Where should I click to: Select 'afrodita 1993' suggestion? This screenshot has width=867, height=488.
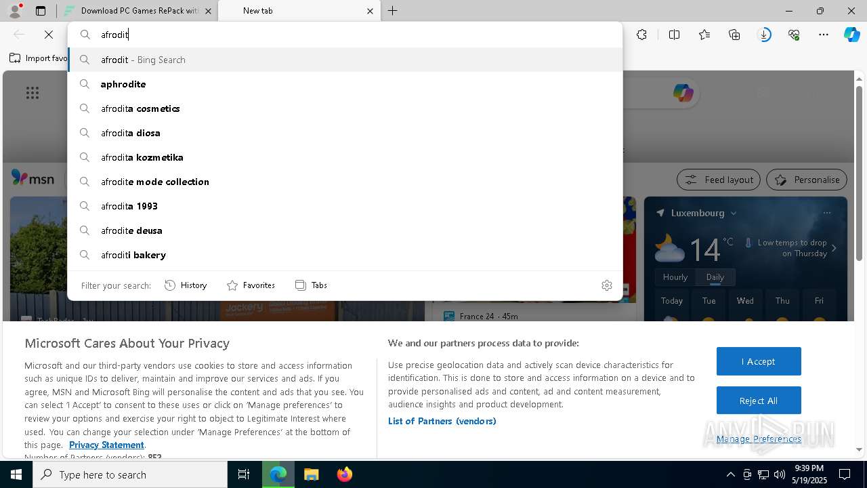click(345, 206)
